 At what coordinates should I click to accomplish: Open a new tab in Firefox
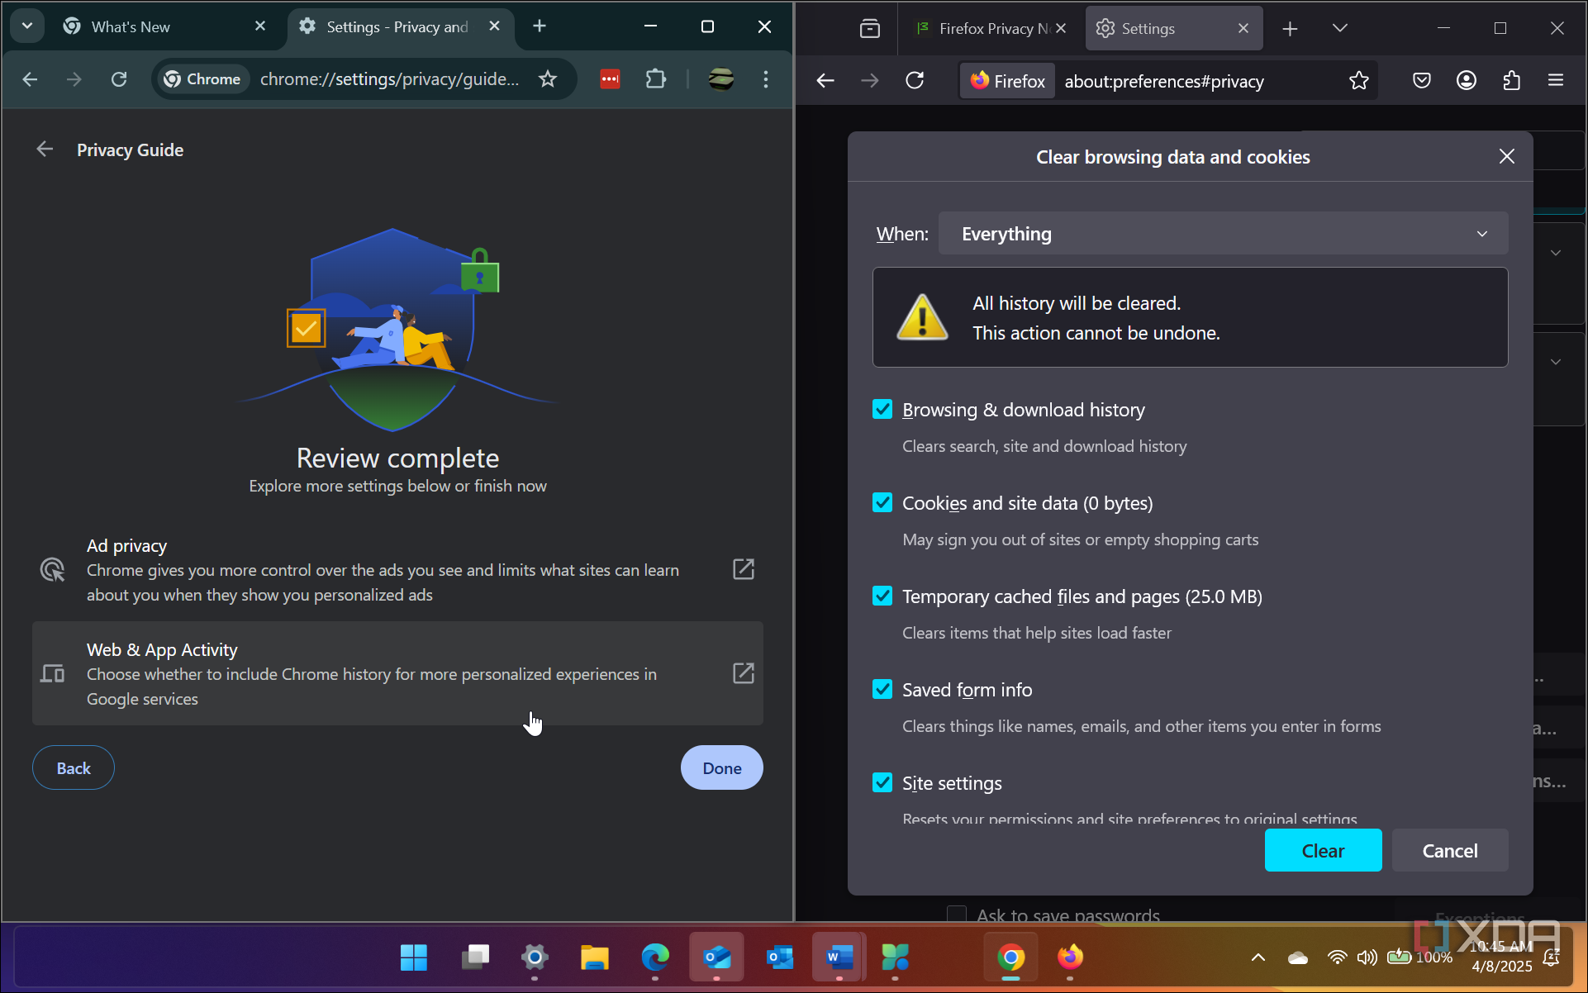[x=1290, y=29]
